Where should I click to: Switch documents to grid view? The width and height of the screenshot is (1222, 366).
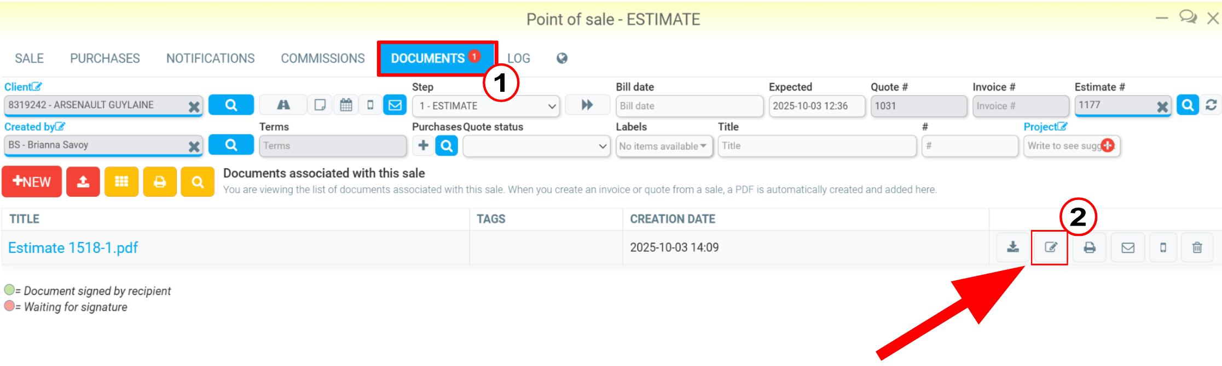(x=121, y=182)
